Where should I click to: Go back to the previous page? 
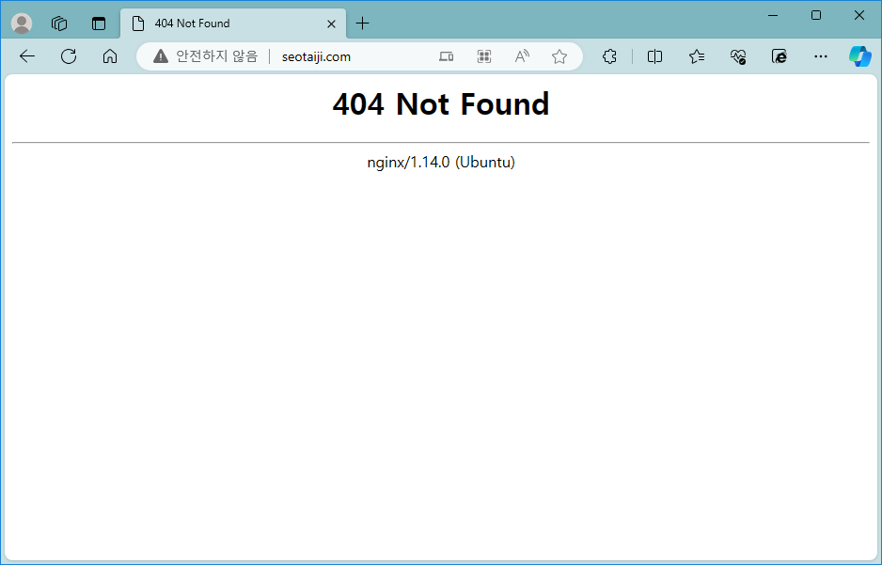click(x=27, y=56)
